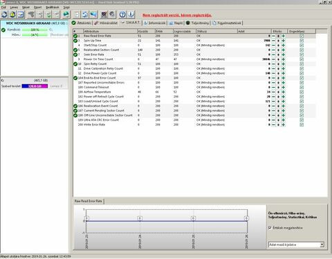Switch to the Áttekintés tab
332x259 pixels.
tap(82, 23)
